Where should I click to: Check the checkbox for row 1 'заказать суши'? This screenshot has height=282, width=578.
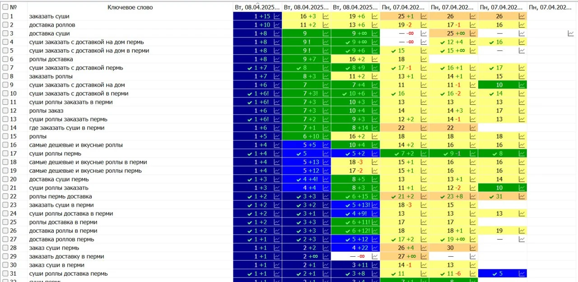tap(5, 16)
